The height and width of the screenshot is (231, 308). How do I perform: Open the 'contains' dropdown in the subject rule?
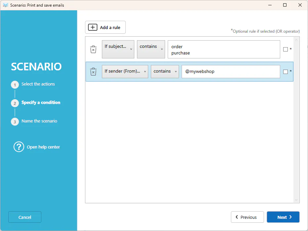[151, 49]
